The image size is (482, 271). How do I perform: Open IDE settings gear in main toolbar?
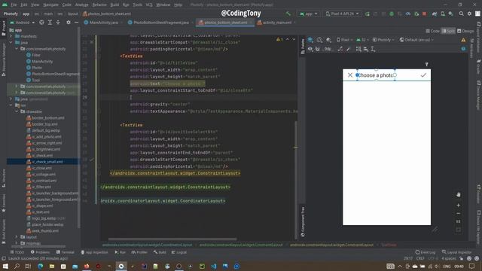point(469,14)
